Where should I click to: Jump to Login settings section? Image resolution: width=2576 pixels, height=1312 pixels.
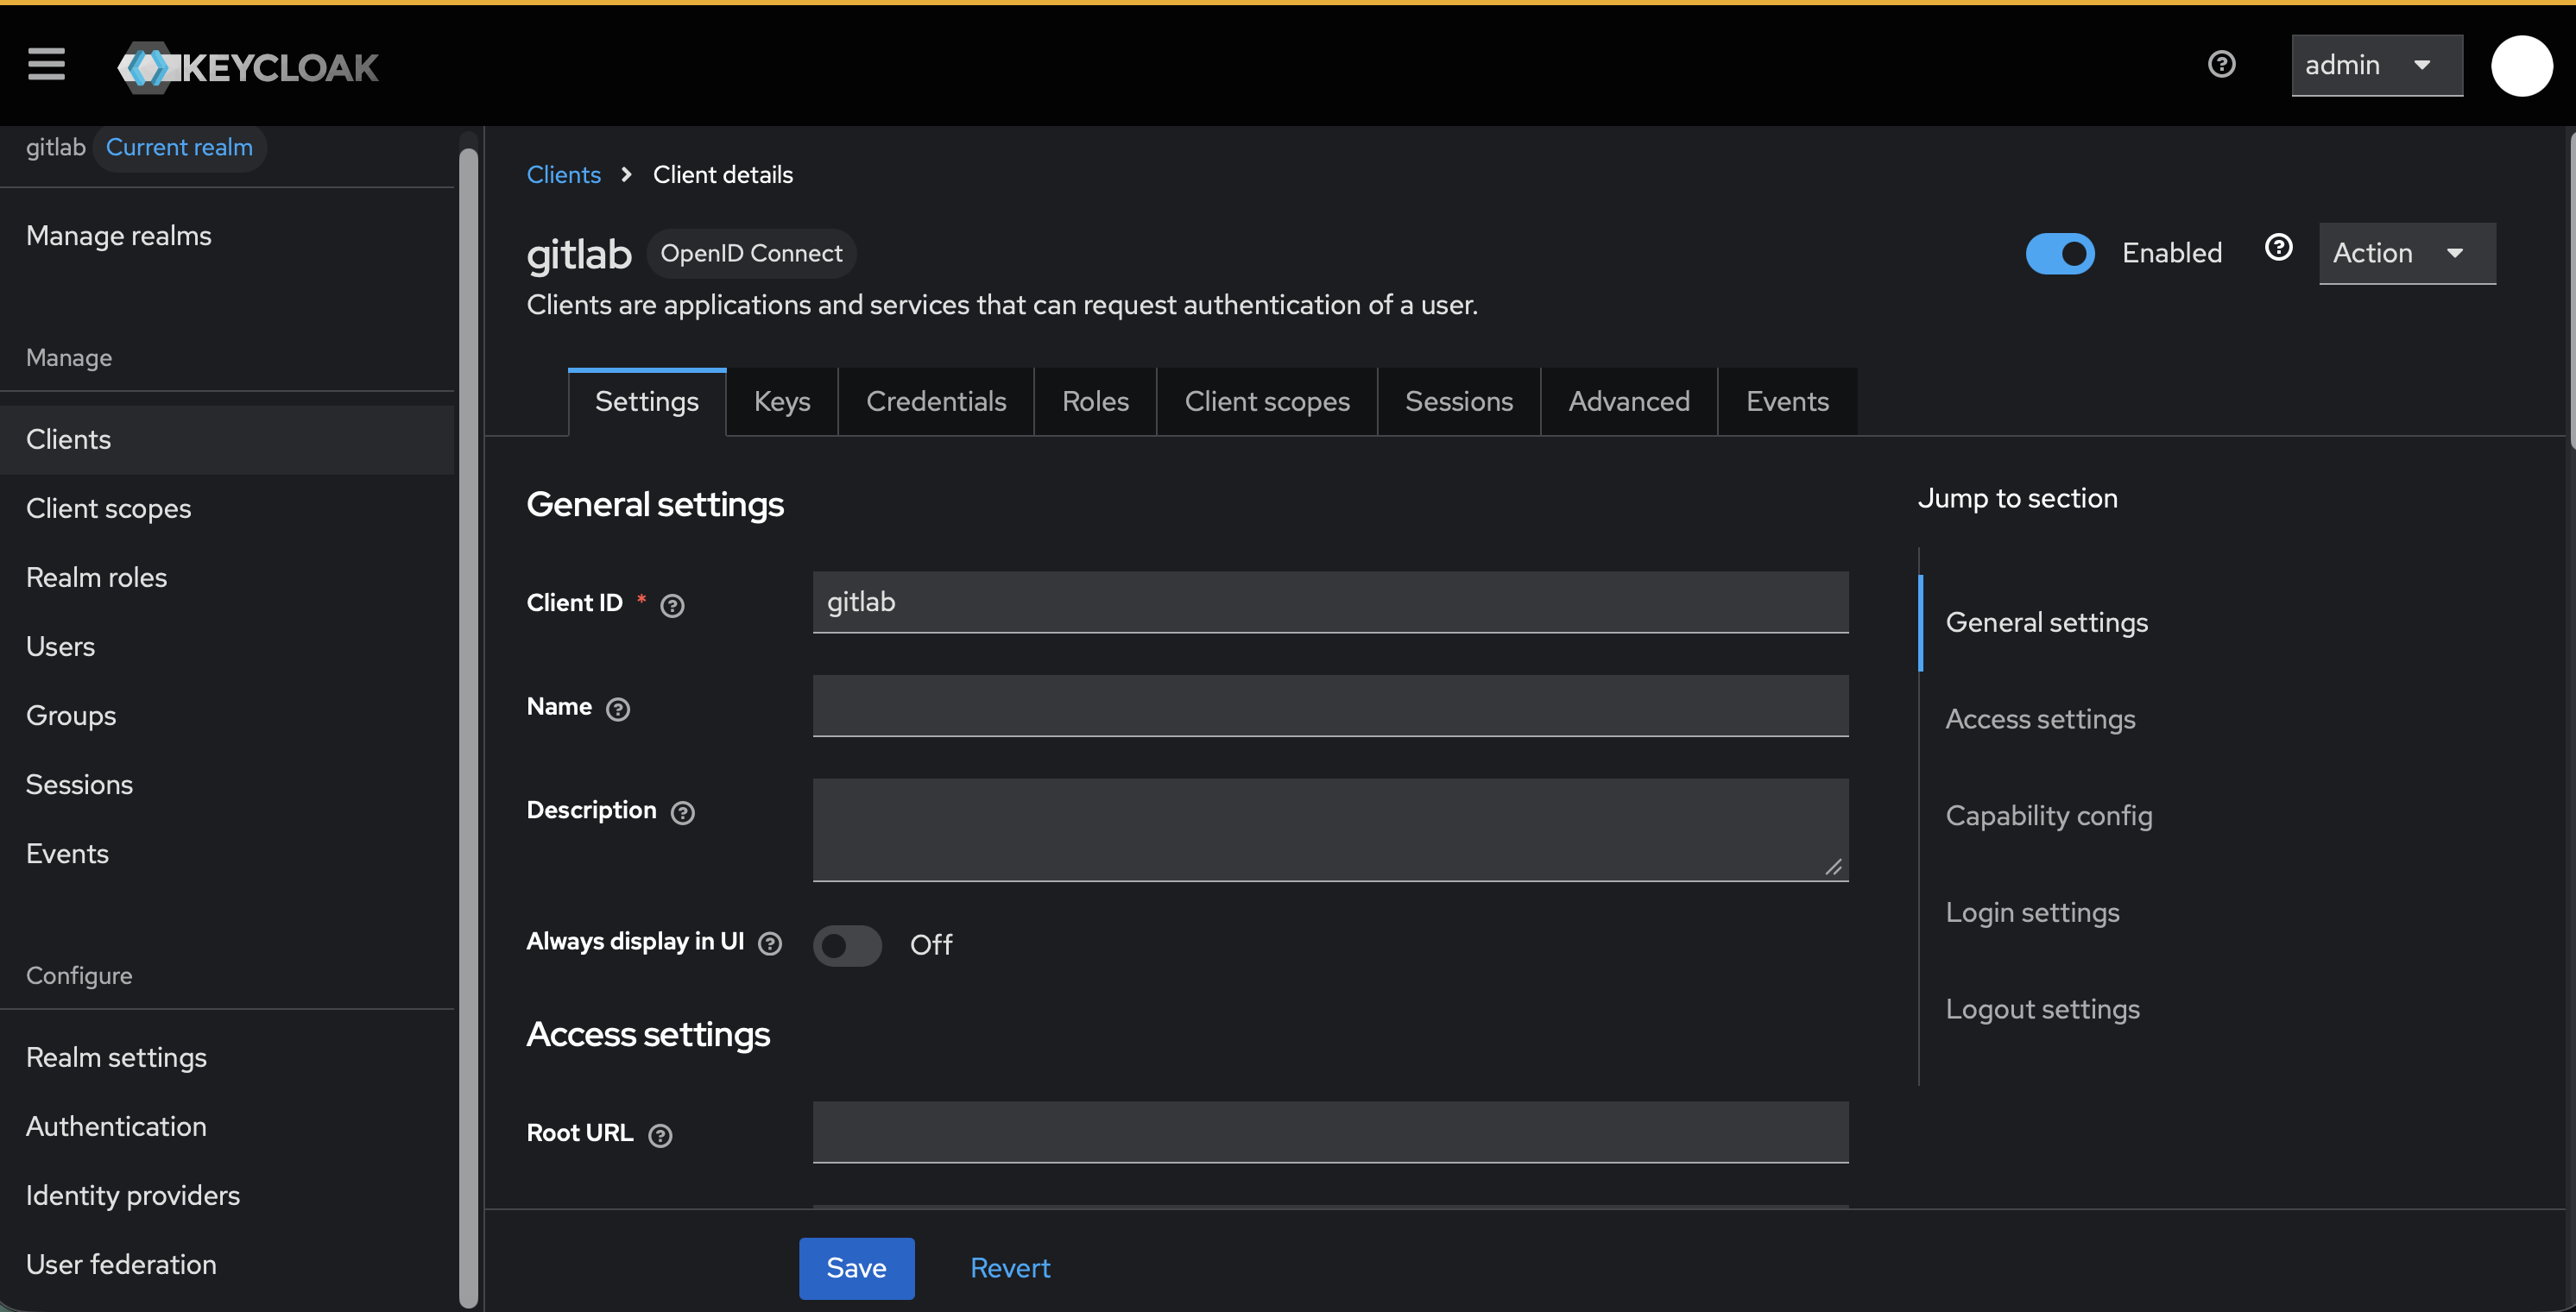click(2032, 913)
